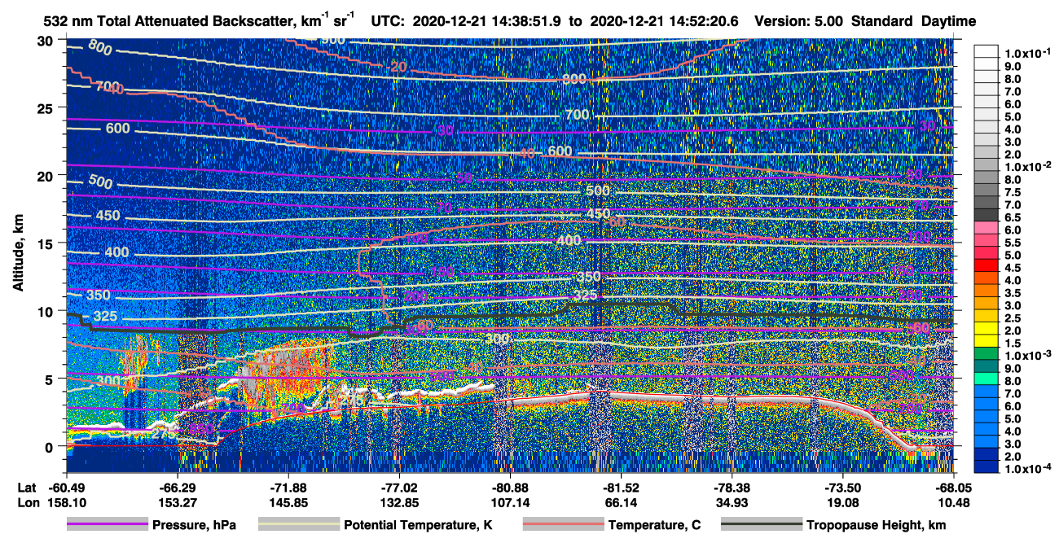The image size is (1059, 543).
Task: Click the top 1.0x10-1 colorbar label
Action: tap(1029, 53)
